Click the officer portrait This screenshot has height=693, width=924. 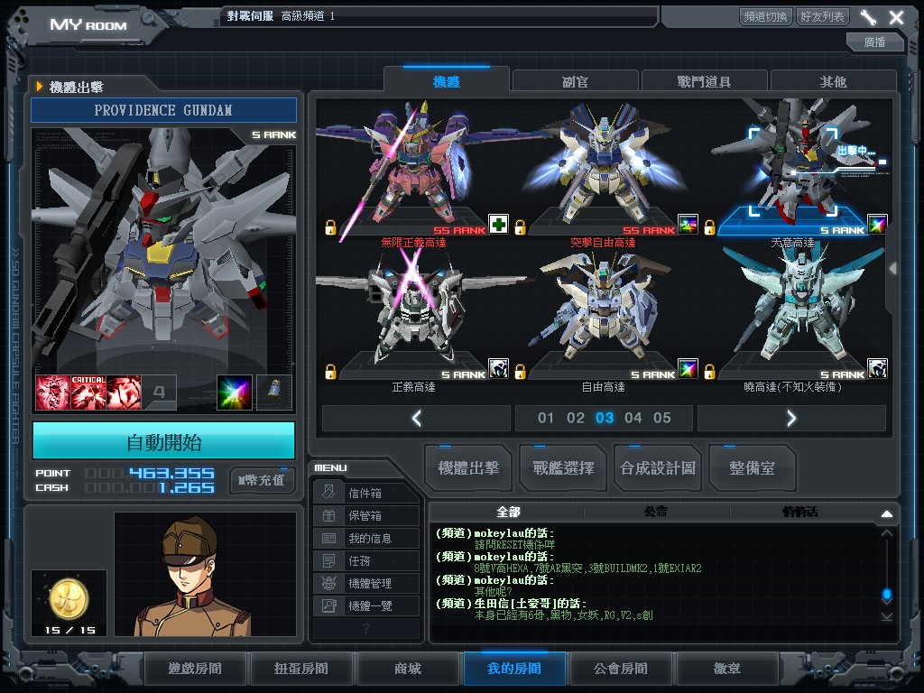[205, 575]
